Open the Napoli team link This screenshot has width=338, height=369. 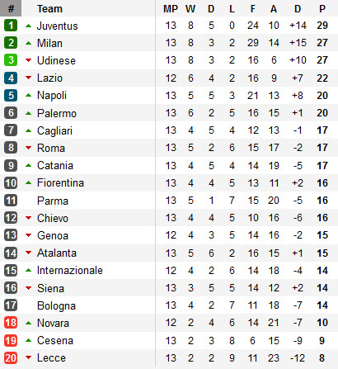click(52, 96)
